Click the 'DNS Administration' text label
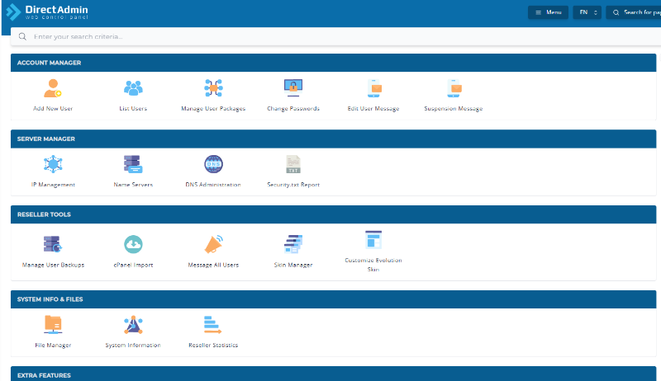 tap(213, 185)
